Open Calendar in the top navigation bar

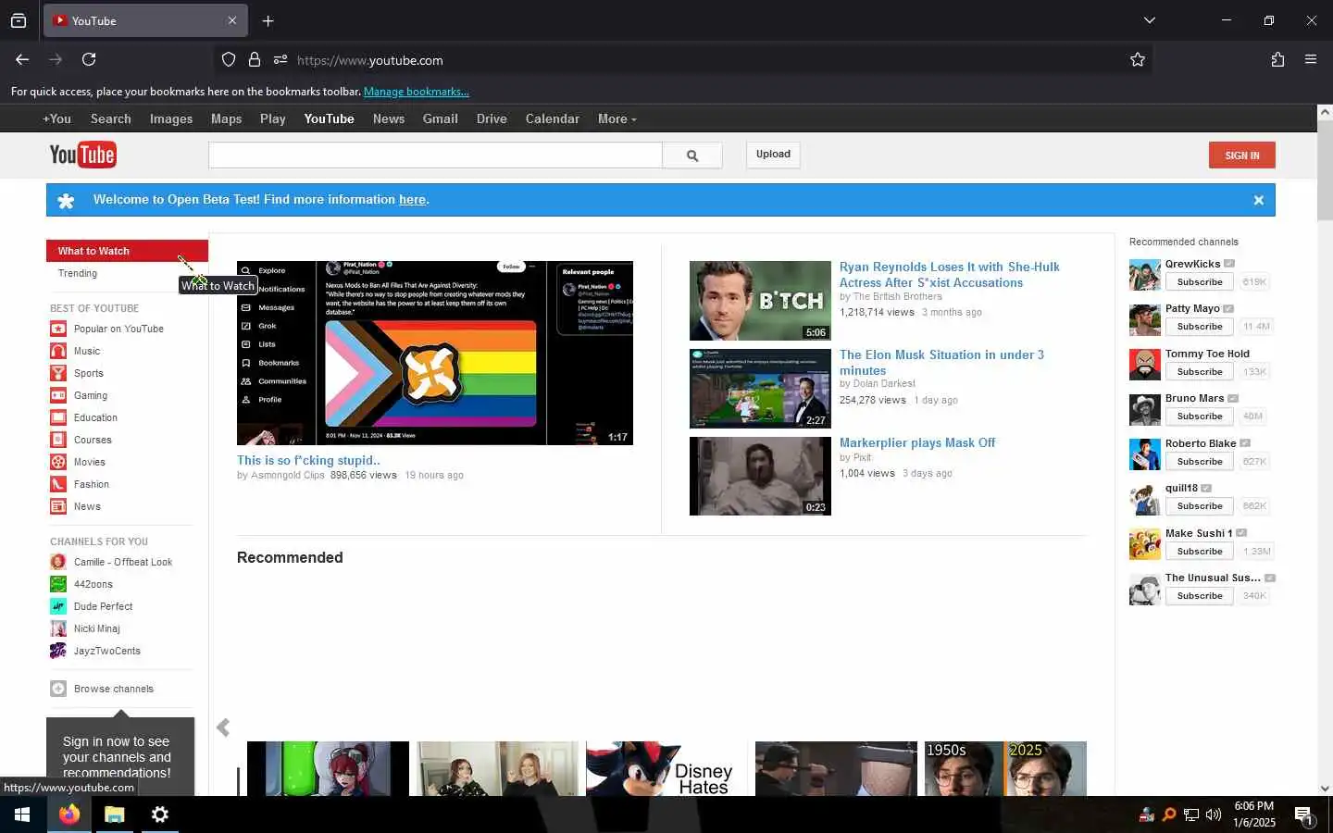pyautogui.click(x=553, y=118)
